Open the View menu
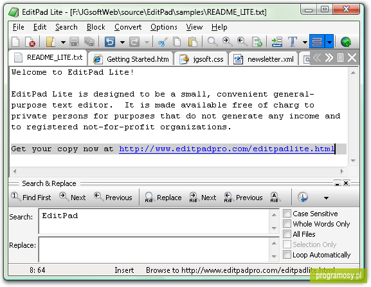Viewport: 371px width, 287px height. pyautogui.click(x=194, y=27)
